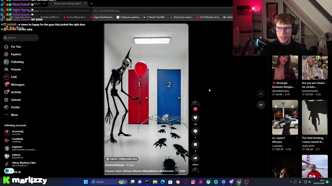The width and height of the screenshot is (332, 186).
Task: Like the video with the heart icon
Action: pos(195,118)
